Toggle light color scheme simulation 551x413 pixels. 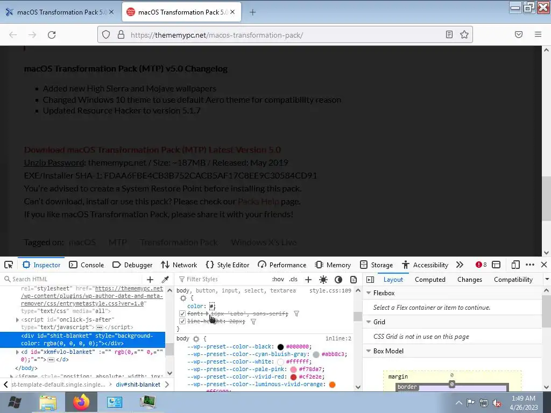click(x=323, y=280)
